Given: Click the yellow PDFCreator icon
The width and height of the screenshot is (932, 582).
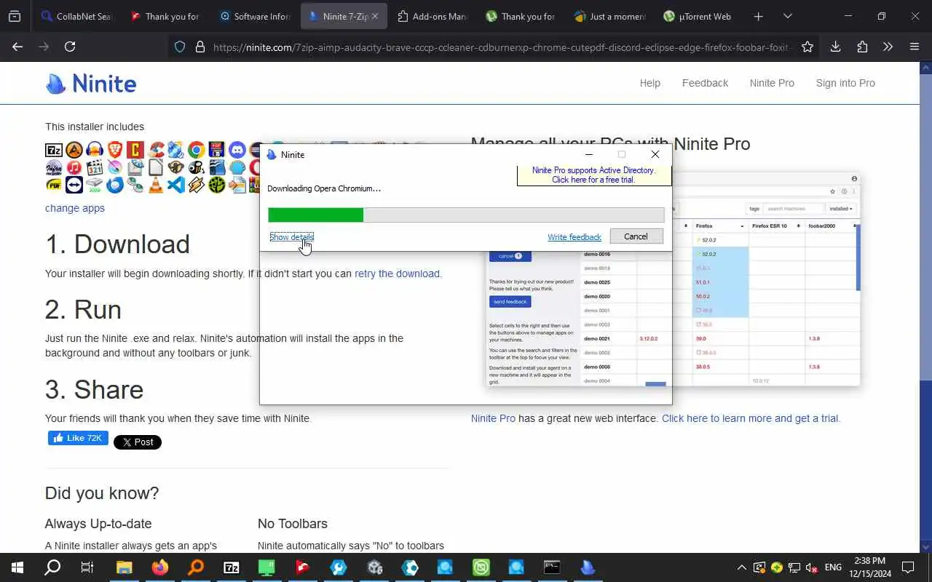Looking at the screenshot, I should 54,186.
